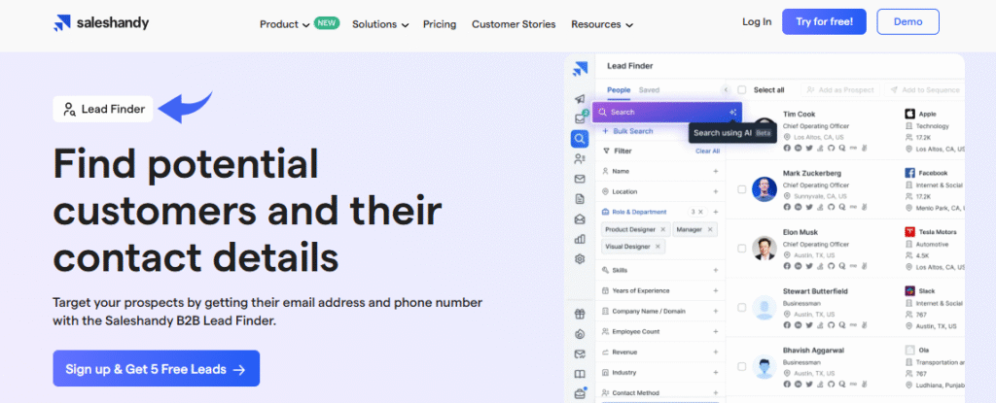This screenshot has height=403, width=996.
Task: Click the Try for free! button
Action: coord(824,21)
